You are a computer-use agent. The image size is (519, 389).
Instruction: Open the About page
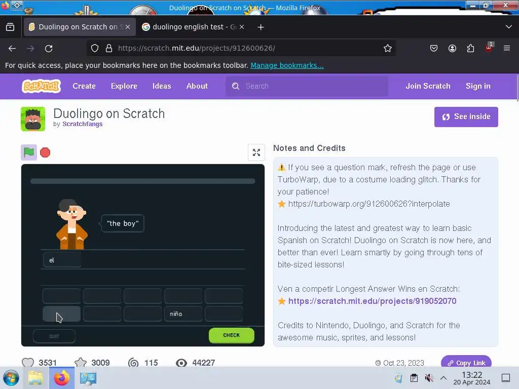pyautogui.click(x=197, y=86)
